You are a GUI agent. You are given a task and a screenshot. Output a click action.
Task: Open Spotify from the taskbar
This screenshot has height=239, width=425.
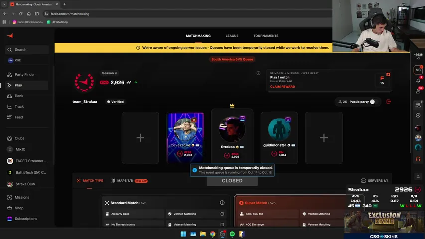[232, 234]
